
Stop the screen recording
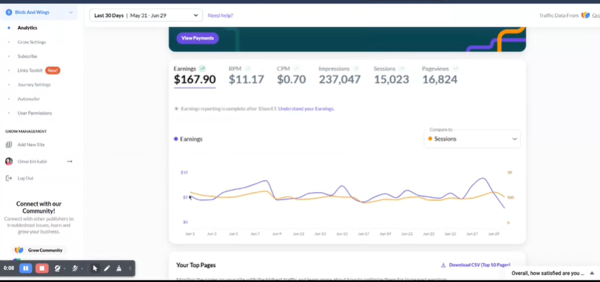click(x=42, y=269)
